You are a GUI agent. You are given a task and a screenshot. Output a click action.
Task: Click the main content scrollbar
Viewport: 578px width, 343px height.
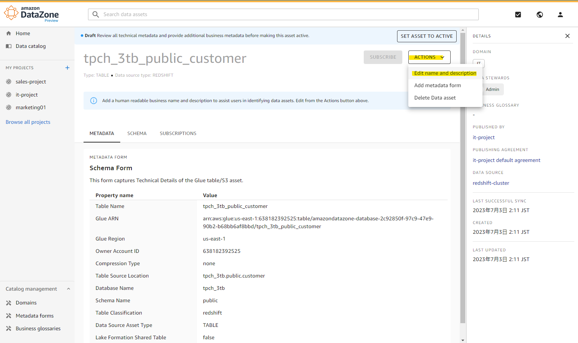pyautogui.click(x=463, y=178)
